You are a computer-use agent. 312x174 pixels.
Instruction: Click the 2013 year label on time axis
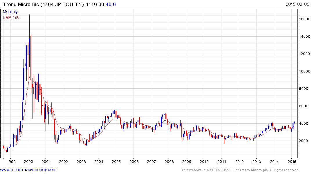click(257, 162)
